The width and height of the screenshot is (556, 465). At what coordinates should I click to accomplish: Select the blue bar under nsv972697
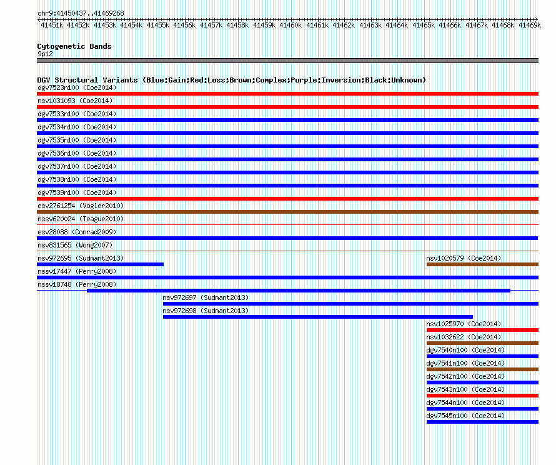[x=350, y=304]
